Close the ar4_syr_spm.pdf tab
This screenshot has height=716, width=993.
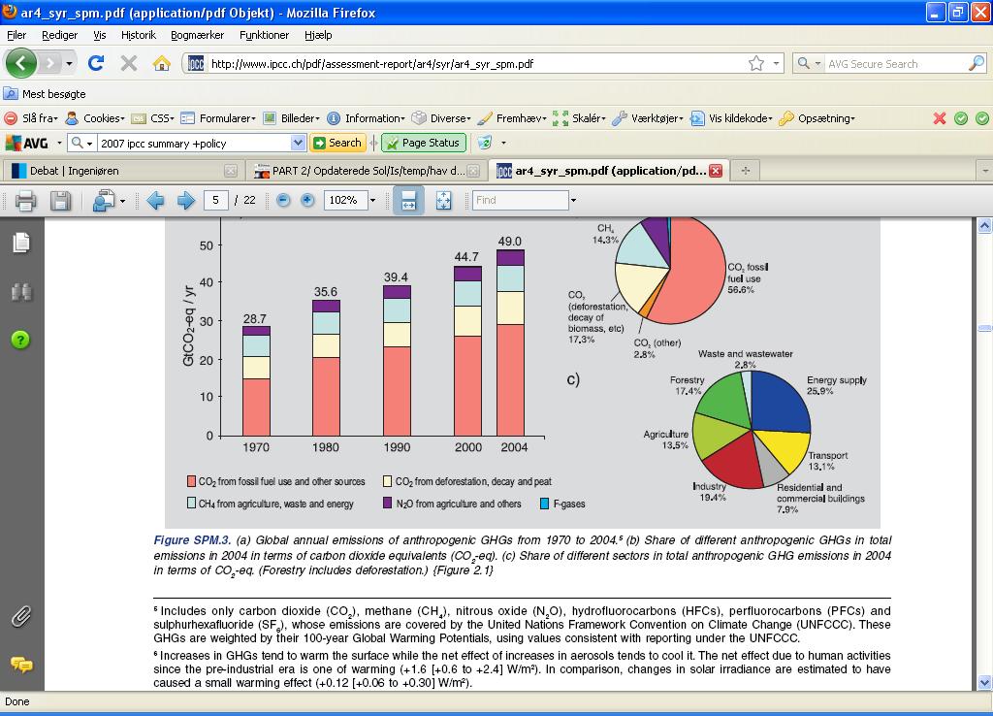click(x=716, y=171)
